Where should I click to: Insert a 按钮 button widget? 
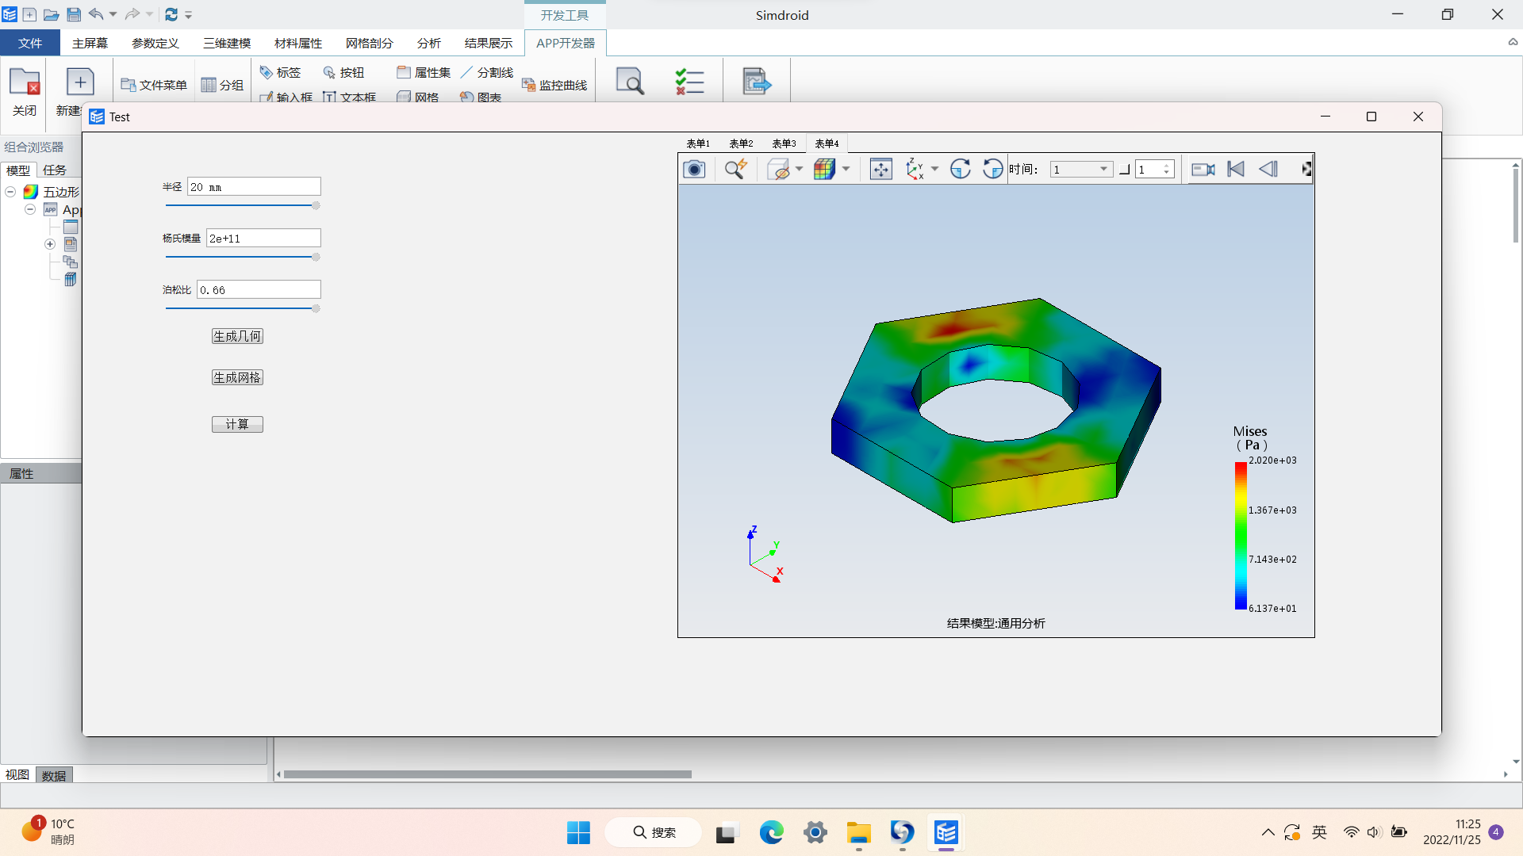coord(343,72)
